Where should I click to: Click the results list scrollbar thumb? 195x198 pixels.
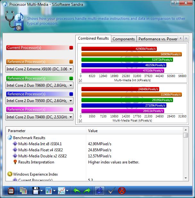pos(186,135)
